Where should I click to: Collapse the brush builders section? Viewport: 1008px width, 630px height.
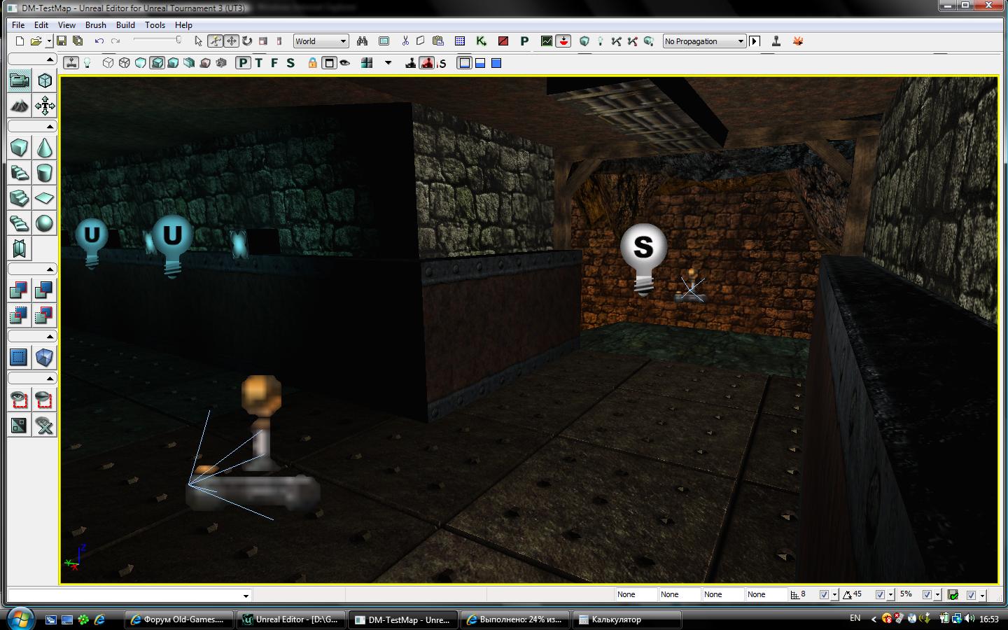pyautogui.click(x=32, y=127)
